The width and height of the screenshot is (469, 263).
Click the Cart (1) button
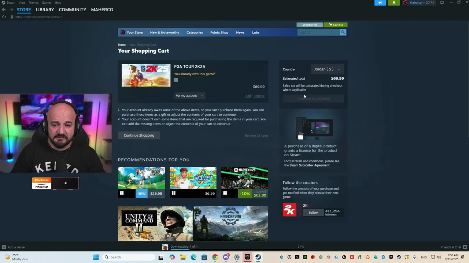pos(336,25)
